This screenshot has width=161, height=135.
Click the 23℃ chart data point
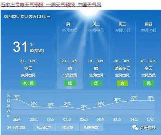[50, 107]
